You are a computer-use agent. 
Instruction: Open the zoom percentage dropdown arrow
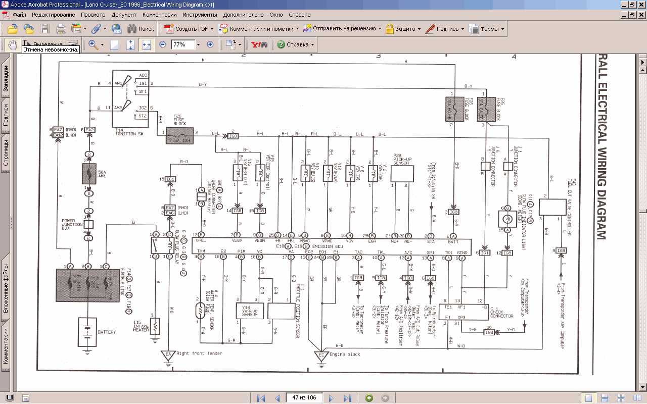(x=198, y=44)
